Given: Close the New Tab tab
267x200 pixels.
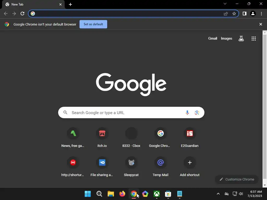Looking at the screenshot, I should point(60,4).
